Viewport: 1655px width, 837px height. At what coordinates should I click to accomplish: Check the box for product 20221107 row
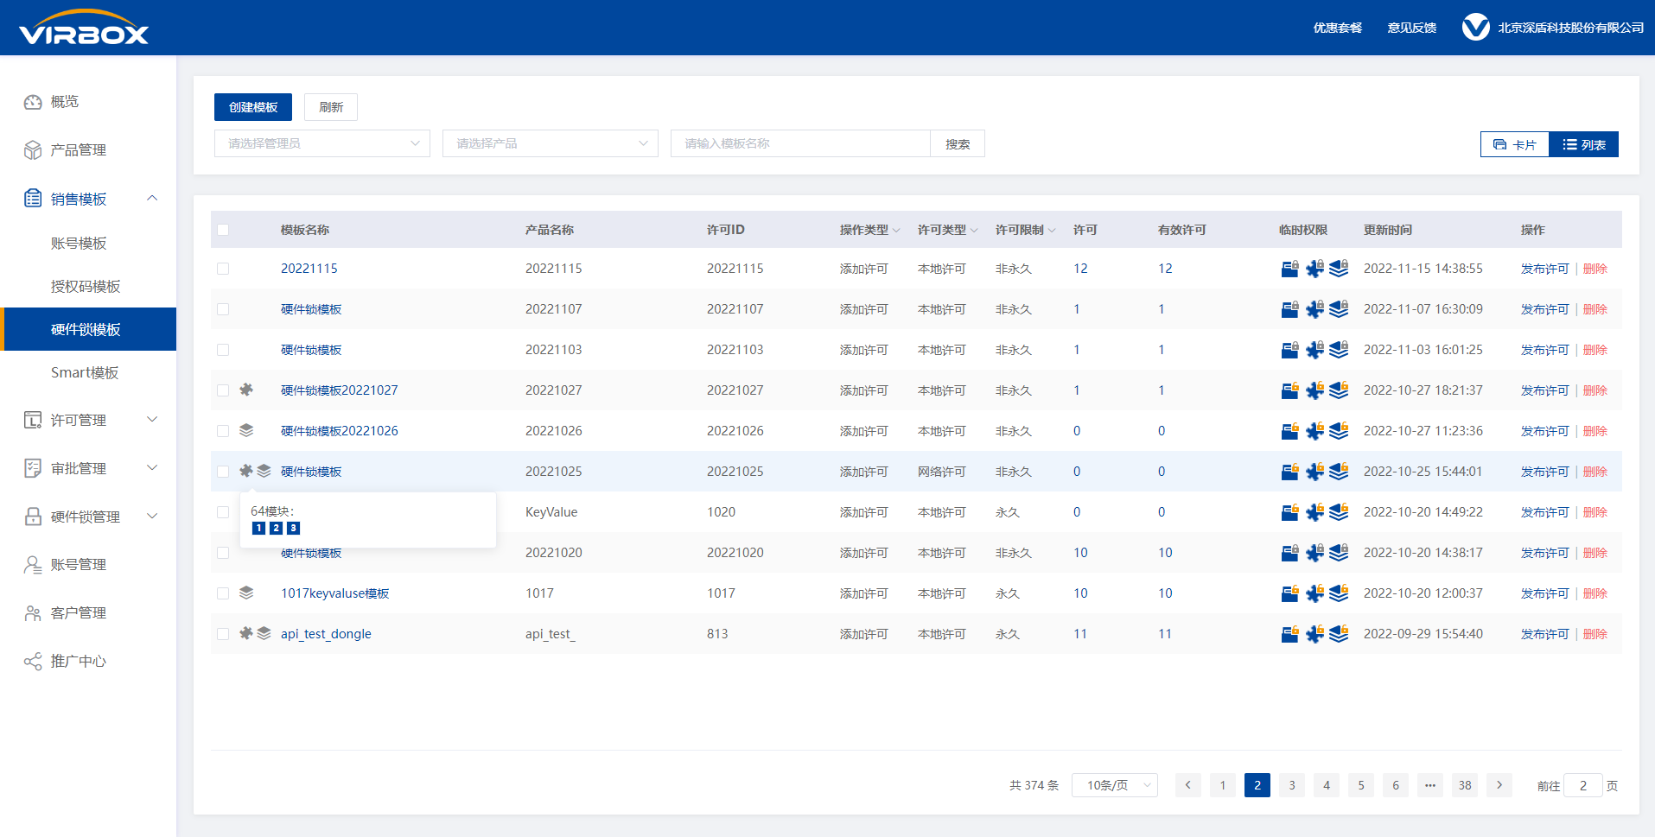[x=223, y=309]
